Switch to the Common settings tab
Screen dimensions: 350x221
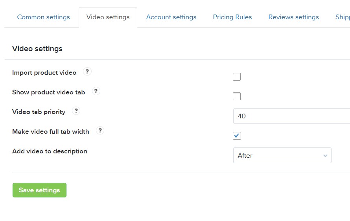(43, 17)
